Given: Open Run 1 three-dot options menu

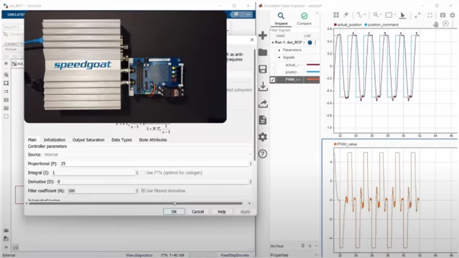Looking at the screenshot, I should click(316, 42).
